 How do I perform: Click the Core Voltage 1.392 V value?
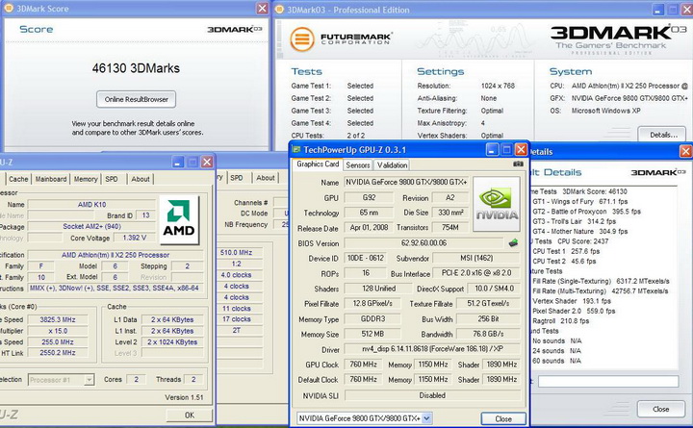point(135,238)
